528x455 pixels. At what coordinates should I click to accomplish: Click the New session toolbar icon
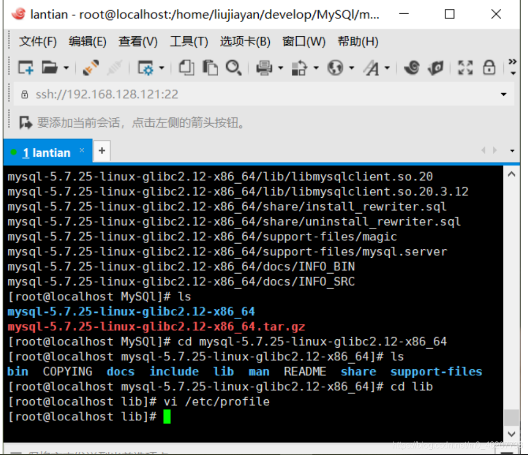(x=26, y=68)
